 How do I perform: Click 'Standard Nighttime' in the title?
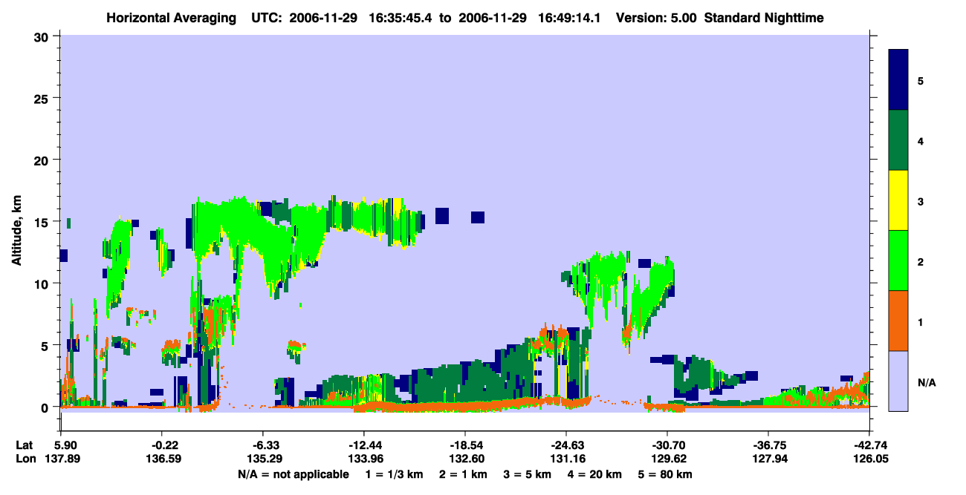pos(764,18)
